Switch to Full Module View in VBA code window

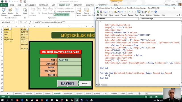pyautogui.click(x=99, y=85)
